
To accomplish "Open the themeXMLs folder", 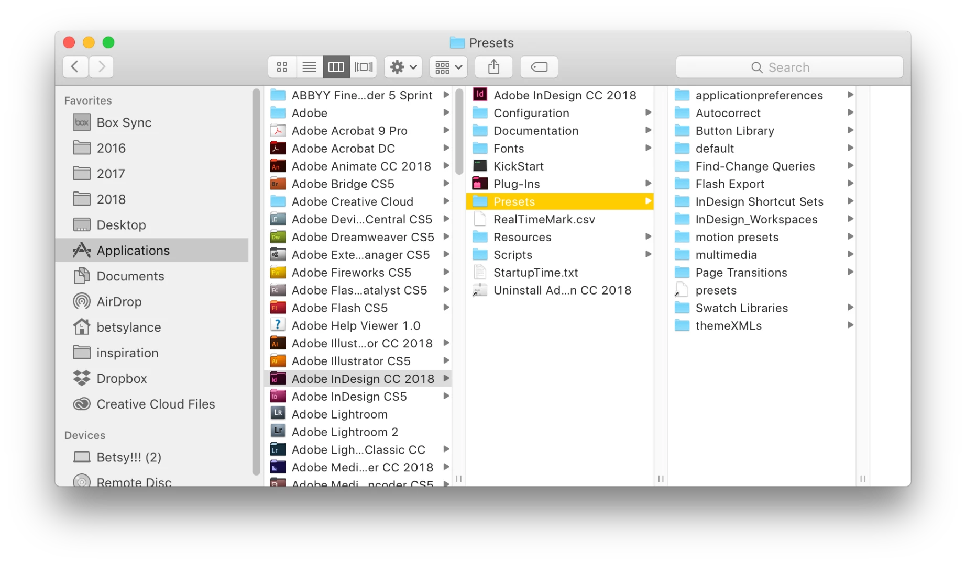I will pyautogui.click(x=763, y=325).
